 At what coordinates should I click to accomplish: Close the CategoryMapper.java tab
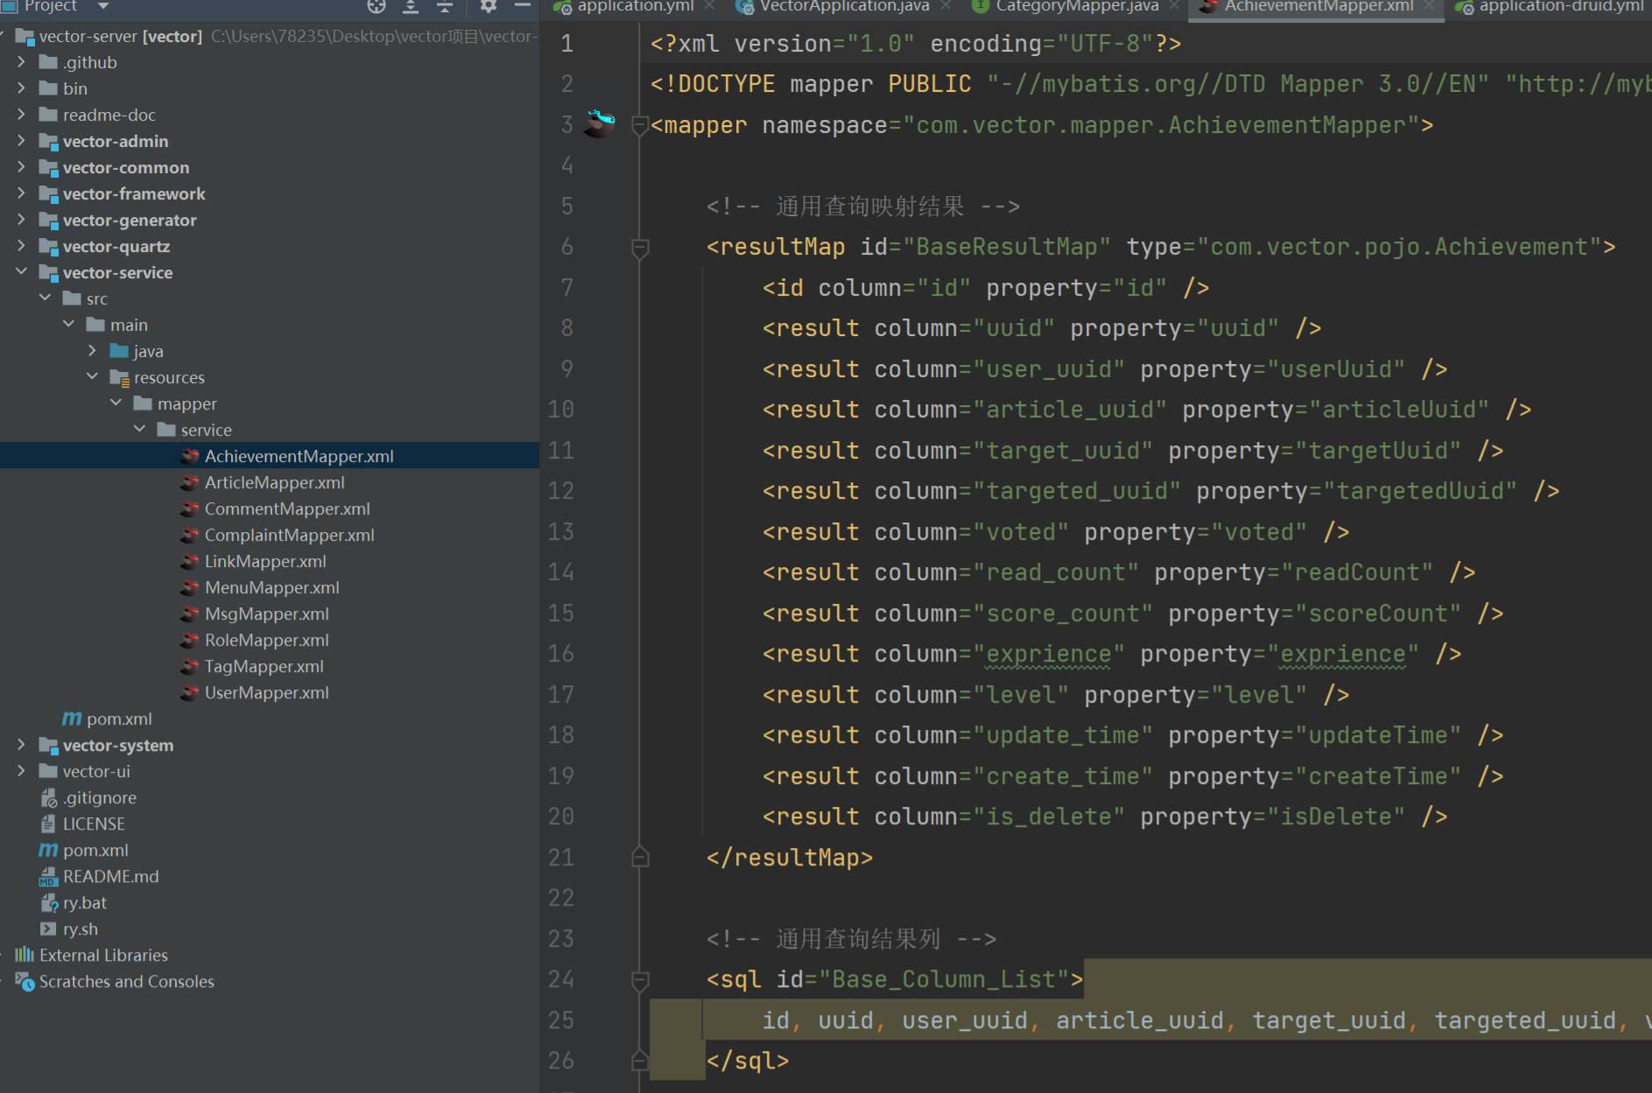click(x=1174, y=6)
